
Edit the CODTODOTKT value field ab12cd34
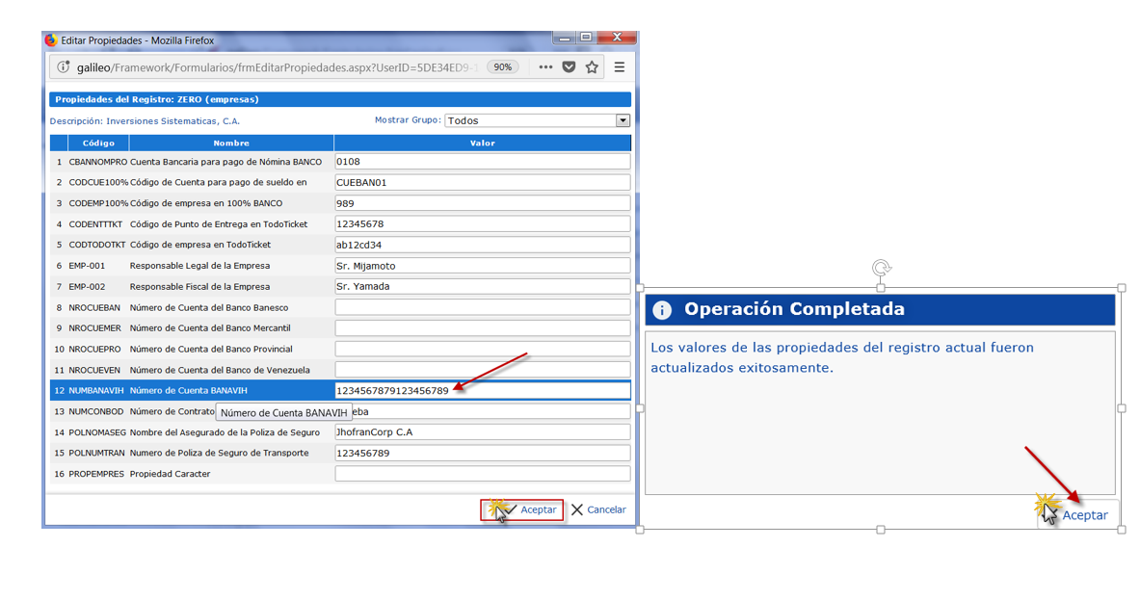482,245
